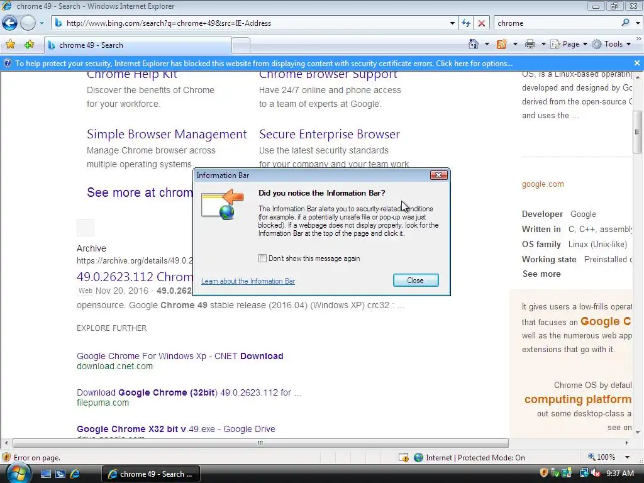Open the Simple Browser Management link
644x483 pixels.
point(167,135)
